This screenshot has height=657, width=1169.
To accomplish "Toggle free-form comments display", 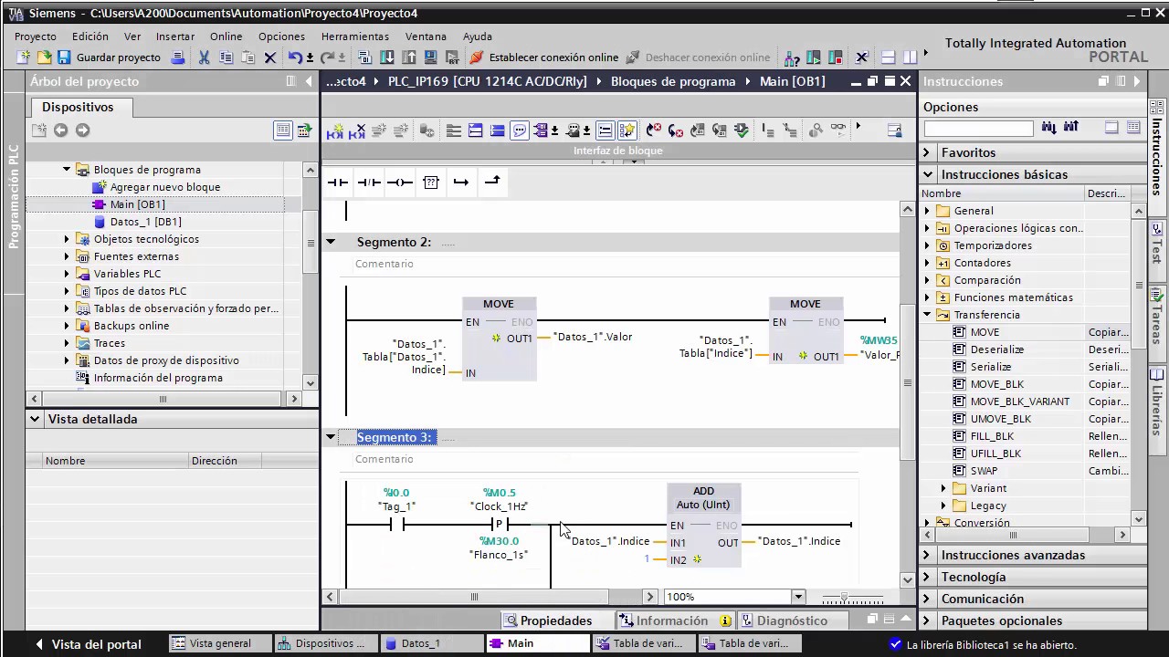I will pyautogui.click(x=520, y=130).
